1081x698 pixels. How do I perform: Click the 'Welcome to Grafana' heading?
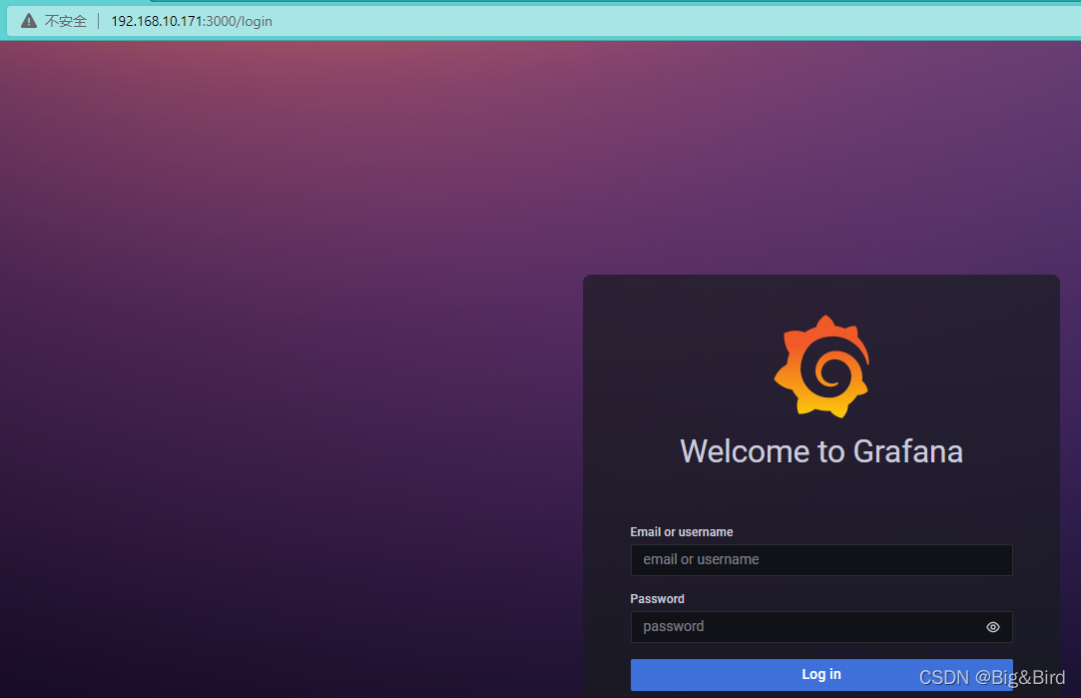coord(821,451)
